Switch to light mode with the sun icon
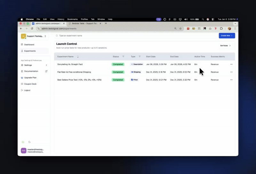This screenshot has width=256, height=174. click(x=23, y=142)
